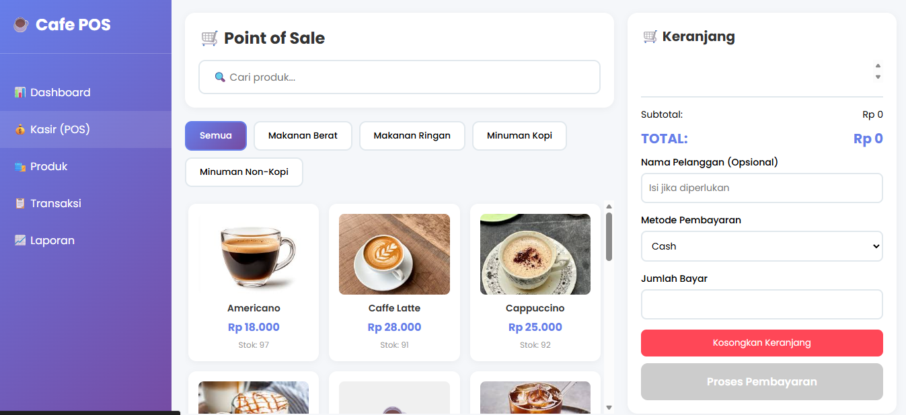The height and width of the screenshot is (415, 906).
Task: Focus the Jumlah Bayar input field
Action: click(761, 305)
